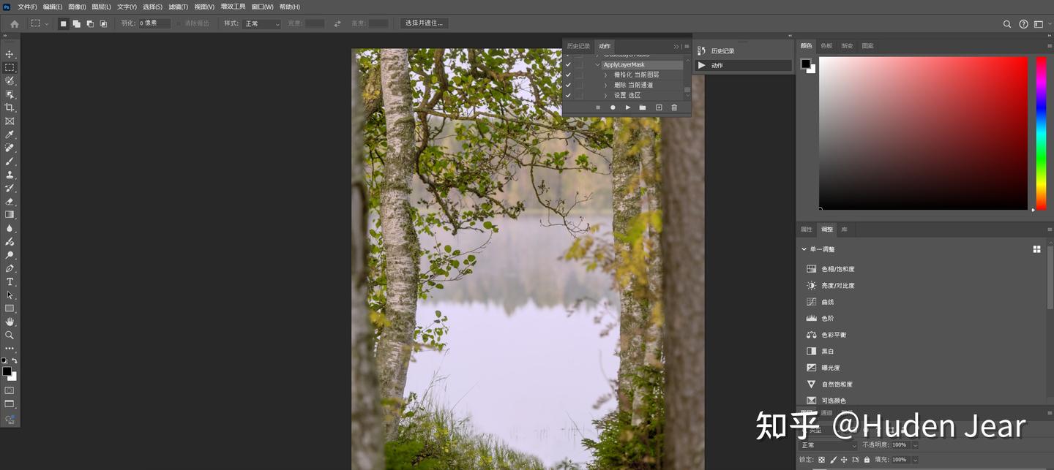
Task: Expand the 栅格化 当前图层 step
Action: point(605,75)
